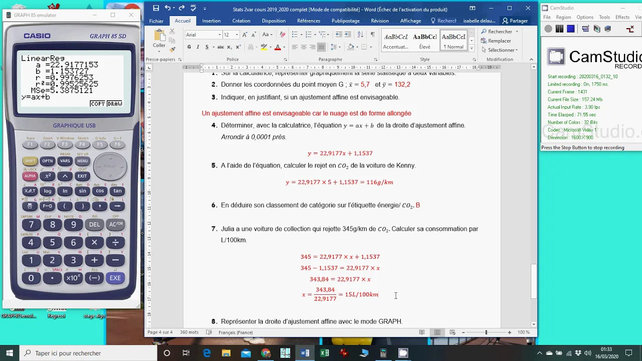Screen dimensions: 642x361
Task: Open CamStudio Options menu
Action: click(585, 17)
